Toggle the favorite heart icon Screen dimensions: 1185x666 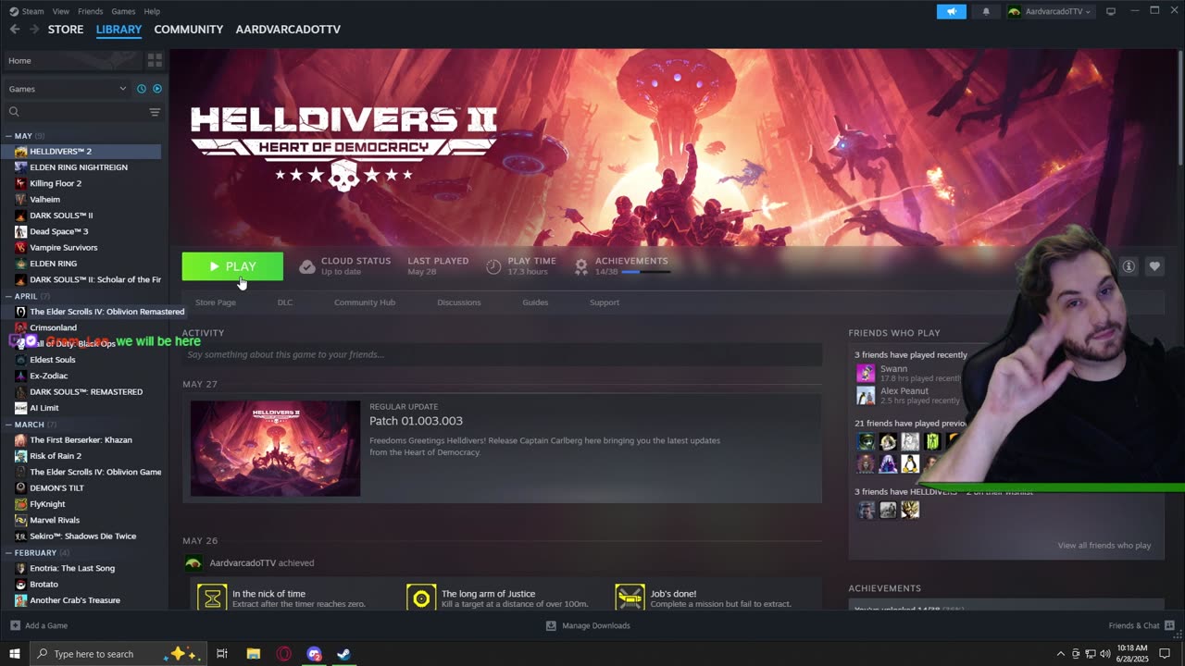[1154, 266]
